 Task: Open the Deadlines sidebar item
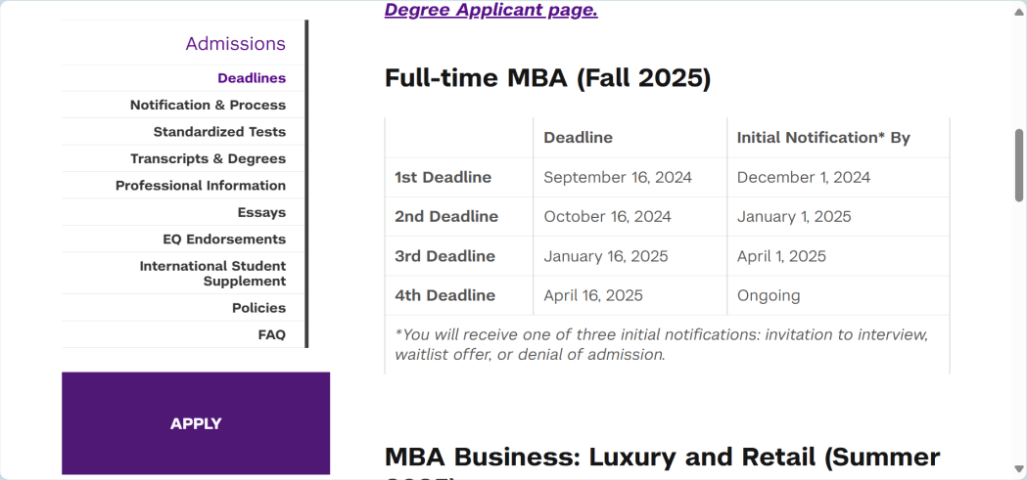click(x=252, y=78)
